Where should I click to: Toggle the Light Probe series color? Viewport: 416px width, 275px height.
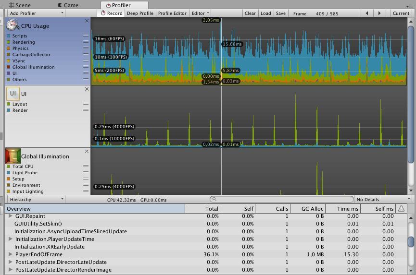click(9, 173)
